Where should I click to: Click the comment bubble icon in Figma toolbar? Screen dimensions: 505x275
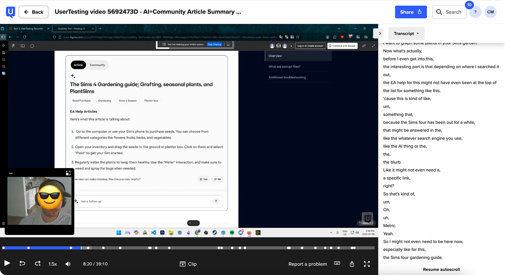click(32, 46)
